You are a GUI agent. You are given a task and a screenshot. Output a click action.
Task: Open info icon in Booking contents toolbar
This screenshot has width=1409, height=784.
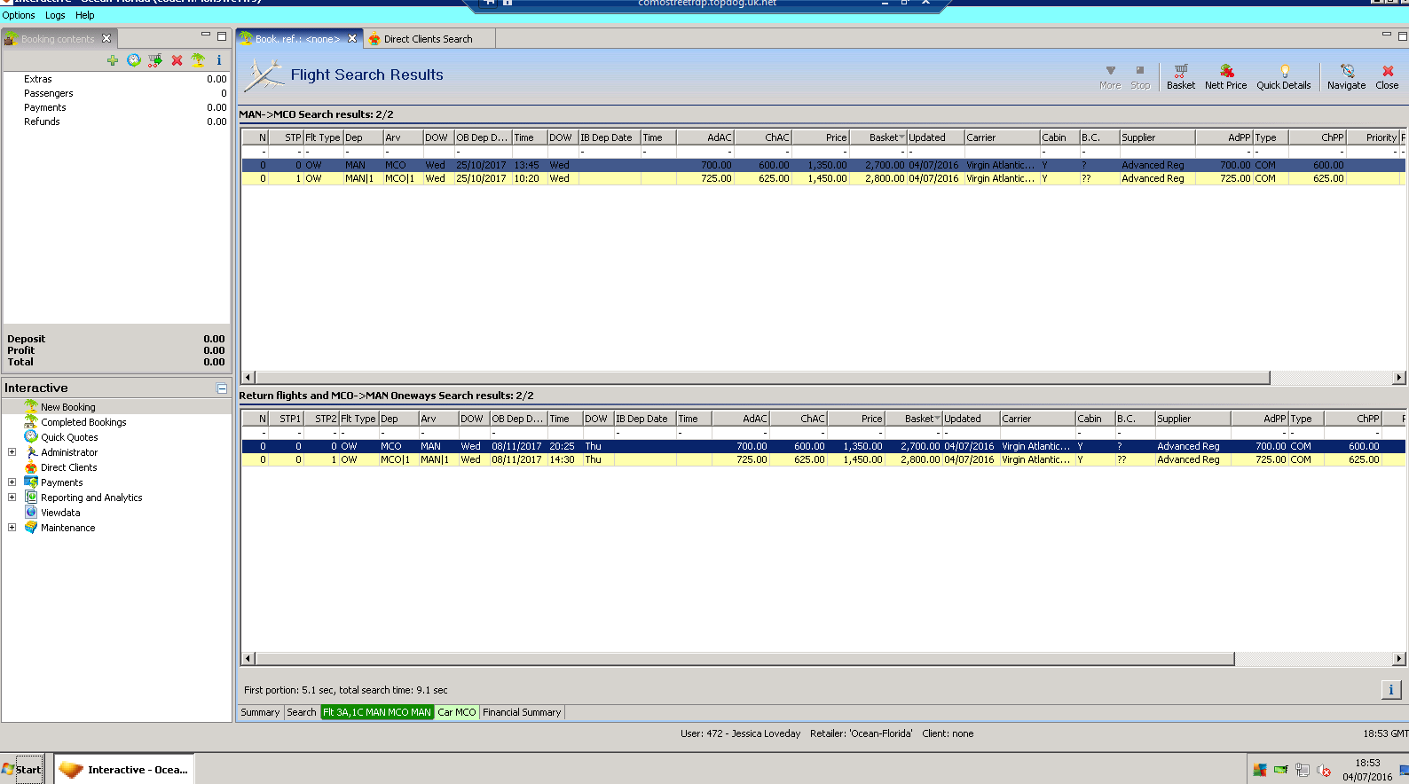pyautogui.click(x=219, y=60)
